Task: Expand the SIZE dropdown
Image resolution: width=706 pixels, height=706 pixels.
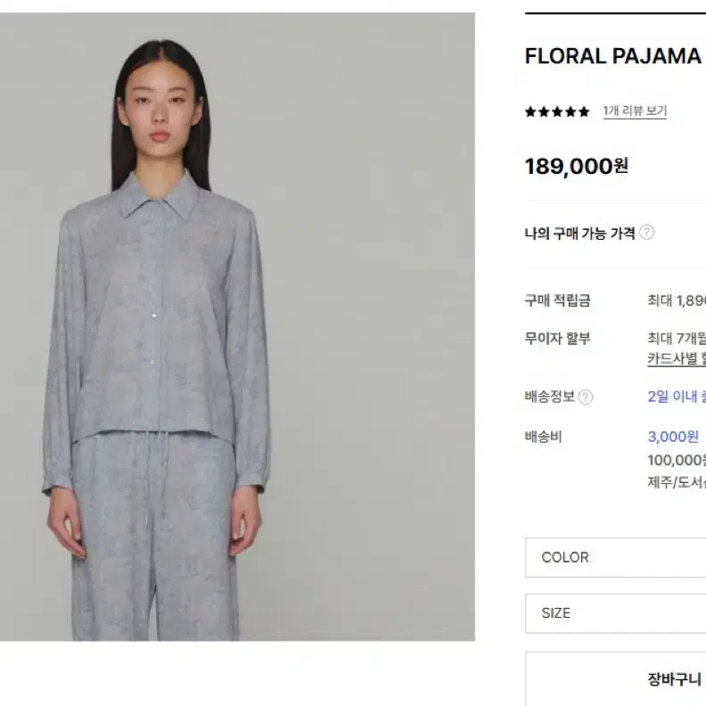Action: point(615,613)
